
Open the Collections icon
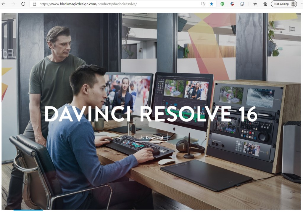pyautogui.click(x=265, y=4)
